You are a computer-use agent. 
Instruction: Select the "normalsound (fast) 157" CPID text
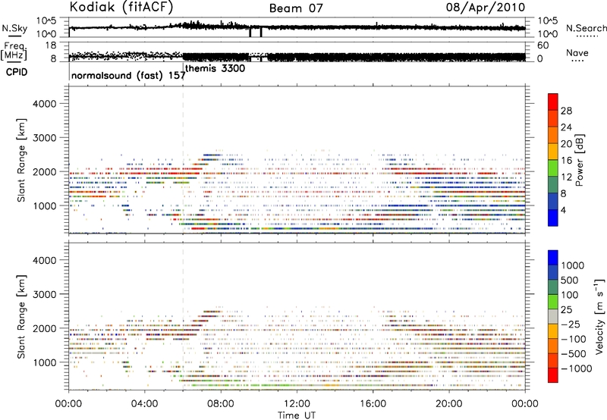[128, 75]
